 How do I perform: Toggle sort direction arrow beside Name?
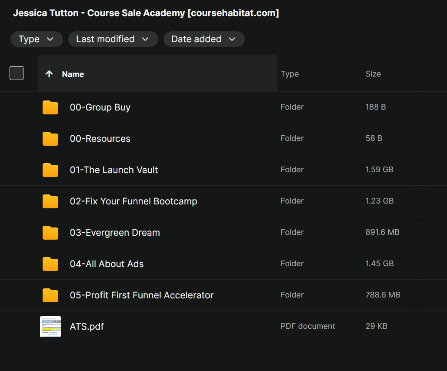[49, 74]
